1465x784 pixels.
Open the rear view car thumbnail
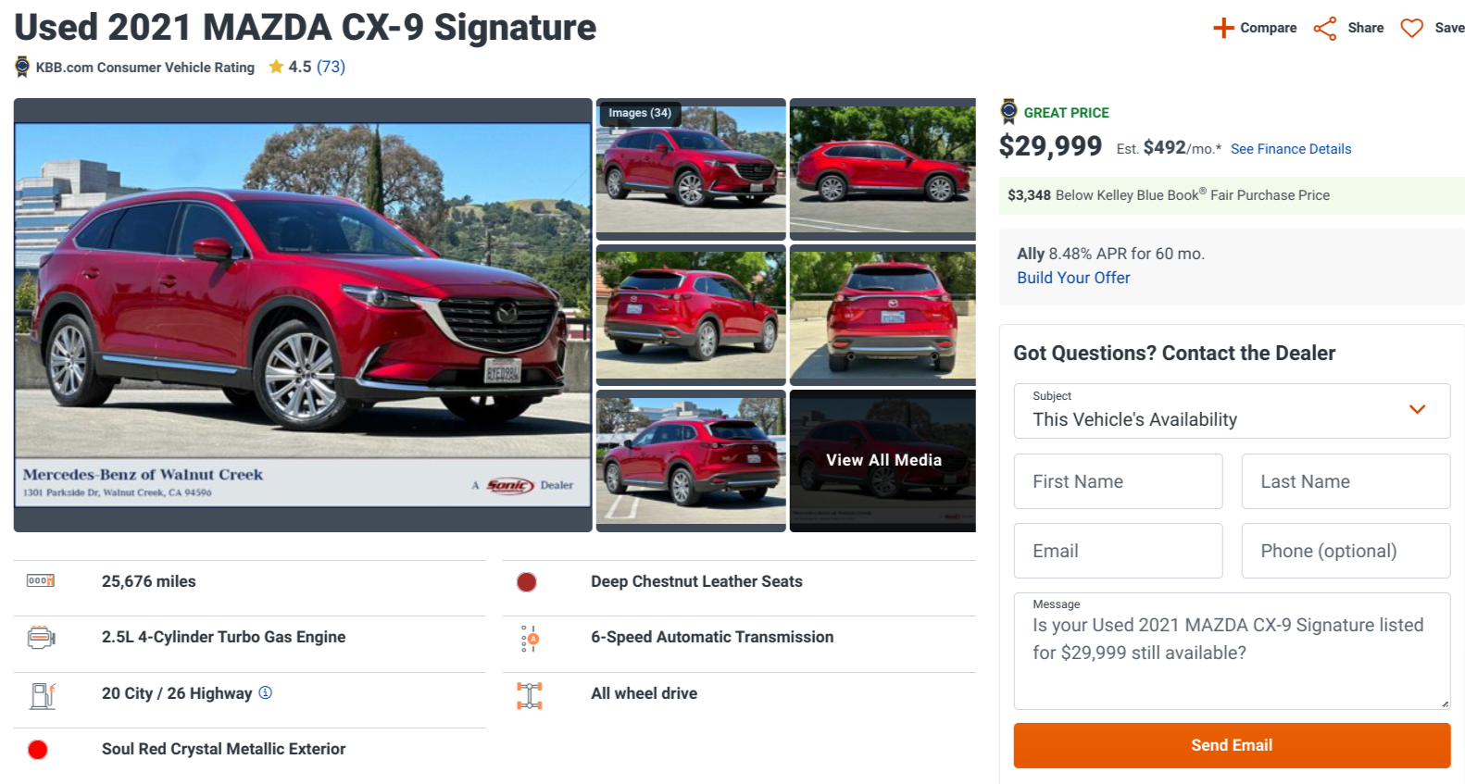click(883, 315)
